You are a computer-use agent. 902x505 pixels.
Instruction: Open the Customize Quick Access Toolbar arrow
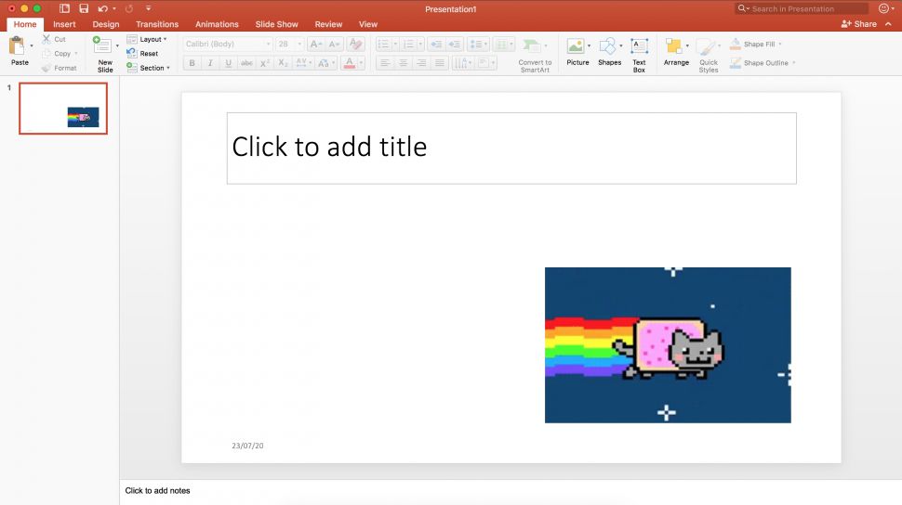tap(149, 8)
